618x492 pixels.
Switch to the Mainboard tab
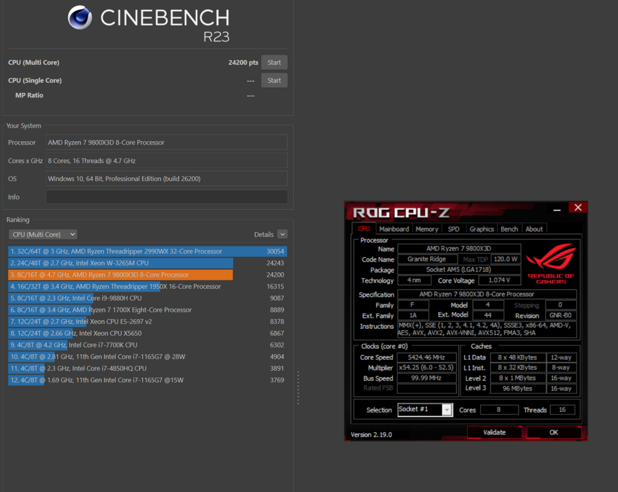tap(394, 229)
